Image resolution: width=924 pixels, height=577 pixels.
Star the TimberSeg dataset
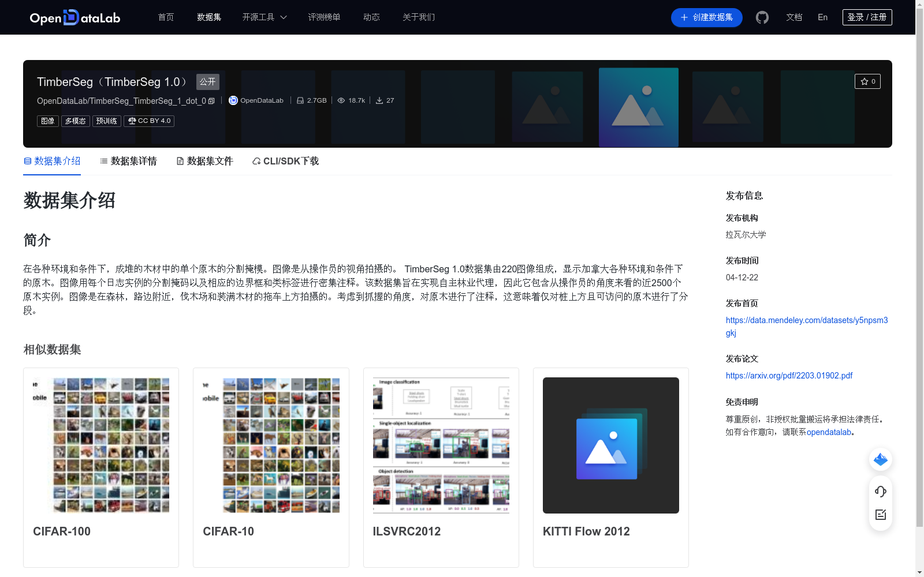pyautogui.click(x=867, y=81)
